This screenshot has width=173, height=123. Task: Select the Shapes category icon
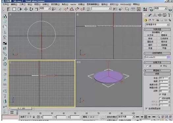click(x=150, y=20)
